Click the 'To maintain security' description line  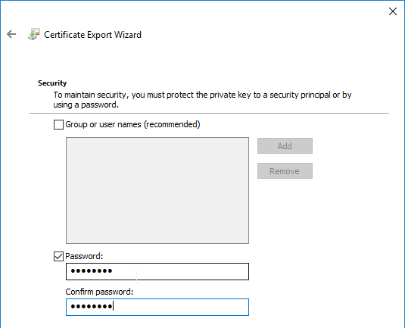(202, 95)
